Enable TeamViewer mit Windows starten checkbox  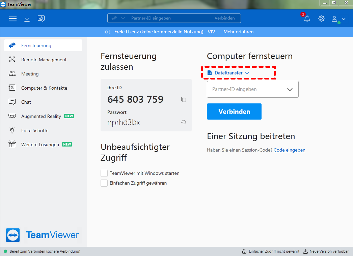coord(104,173)
